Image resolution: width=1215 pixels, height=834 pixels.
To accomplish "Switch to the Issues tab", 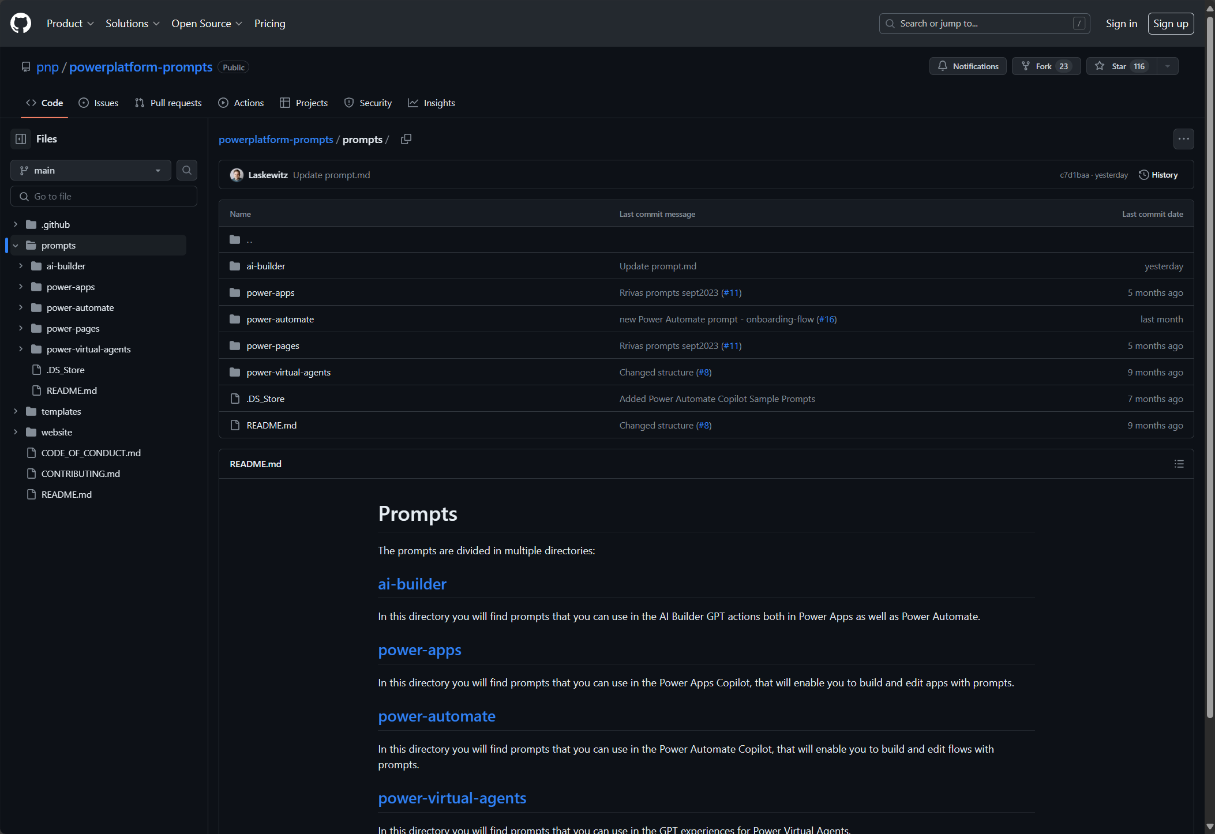I will click(x=99, y=103).
